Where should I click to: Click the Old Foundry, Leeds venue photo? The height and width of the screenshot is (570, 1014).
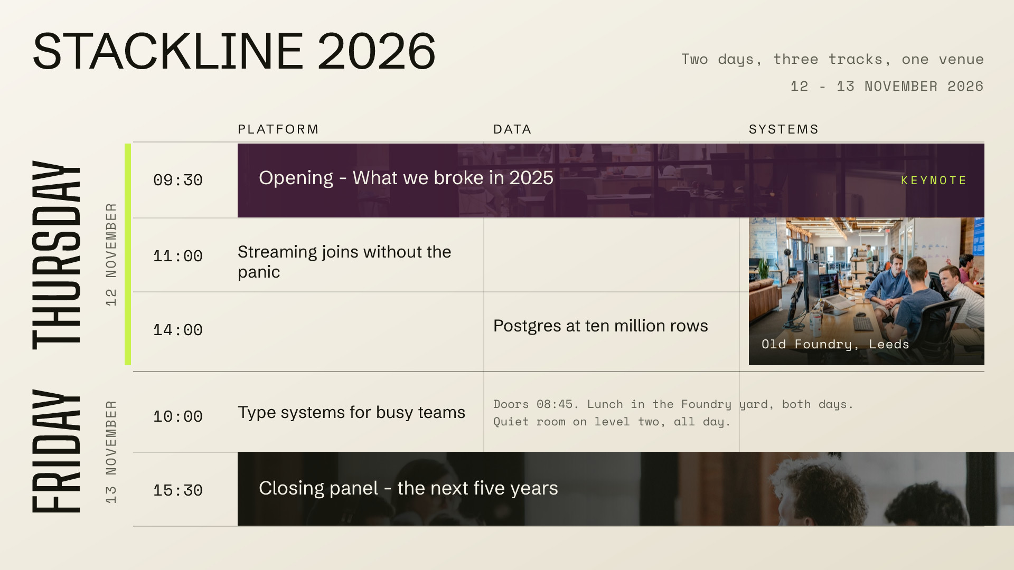pos(867,291)
